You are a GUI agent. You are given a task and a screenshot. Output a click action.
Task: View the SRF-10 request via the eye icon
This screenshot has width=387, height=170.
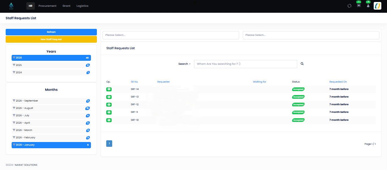pos(109,120)
